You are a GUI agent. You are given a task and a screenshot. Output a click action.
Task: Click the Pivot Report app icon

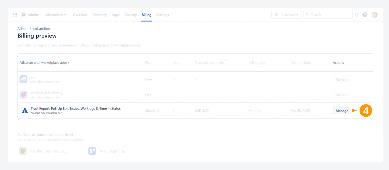pos(25,110)
